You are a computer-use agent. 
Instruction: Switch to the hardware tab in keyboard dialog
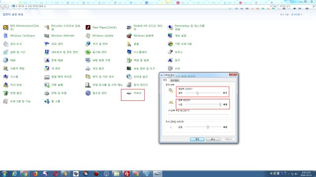(x=174, y=80)
